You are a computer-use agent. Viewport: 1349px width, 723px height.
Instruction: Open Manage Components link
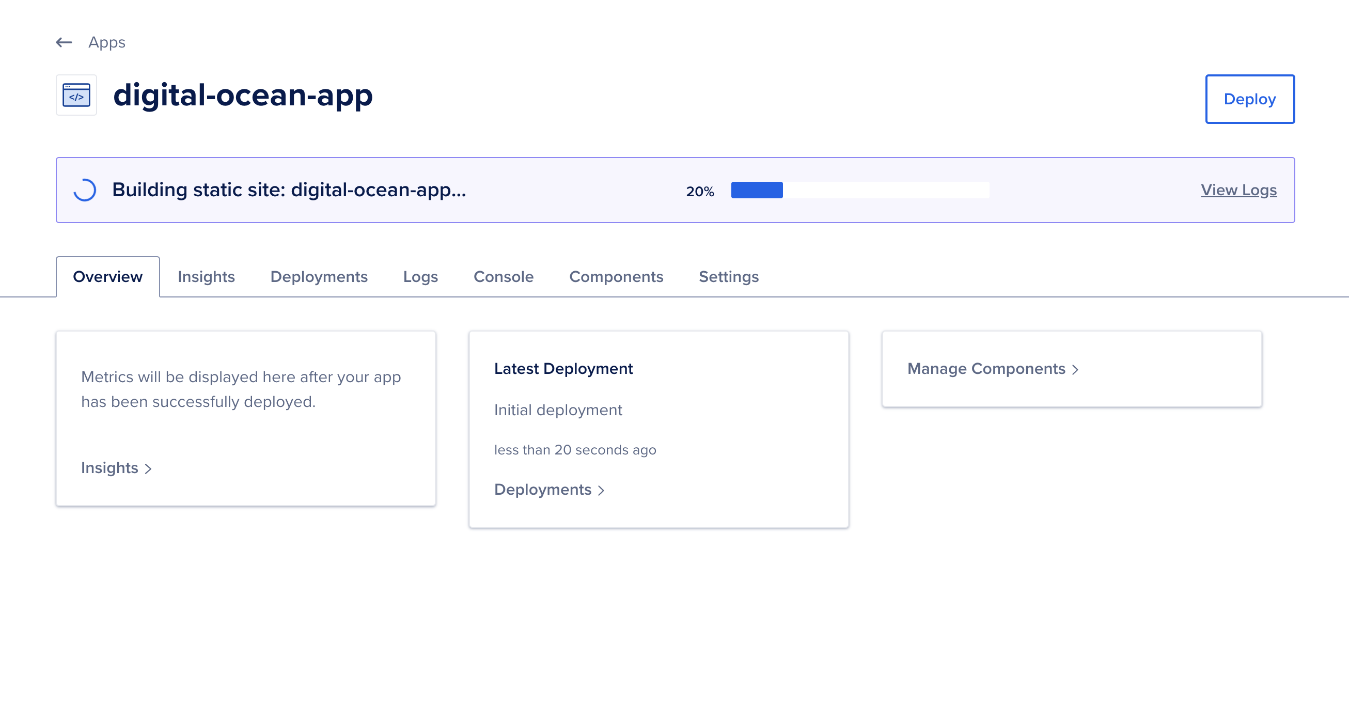tap(993, 369)
